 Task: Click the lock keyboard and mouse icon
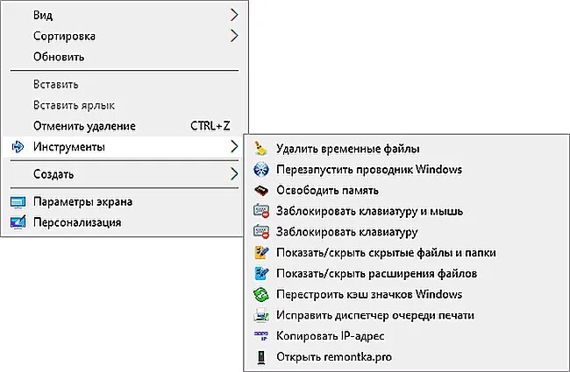pyautogui.click(x=260, y=211)
